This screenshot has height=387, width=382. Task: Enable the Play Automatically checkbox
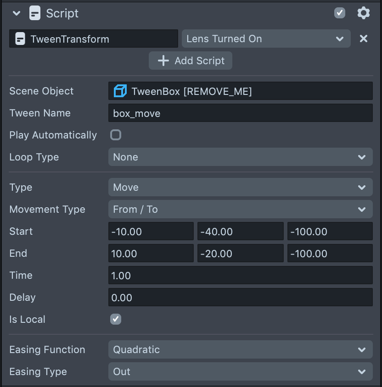click(x=116, y=135)
